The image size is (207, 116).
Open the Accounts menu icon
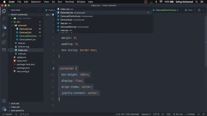pyautogui.click(x=4, y=101)
